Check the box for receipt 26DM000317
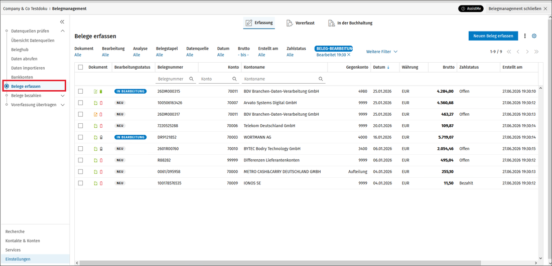The width and height of the screenshot is (552, 266). coord(81,114)
